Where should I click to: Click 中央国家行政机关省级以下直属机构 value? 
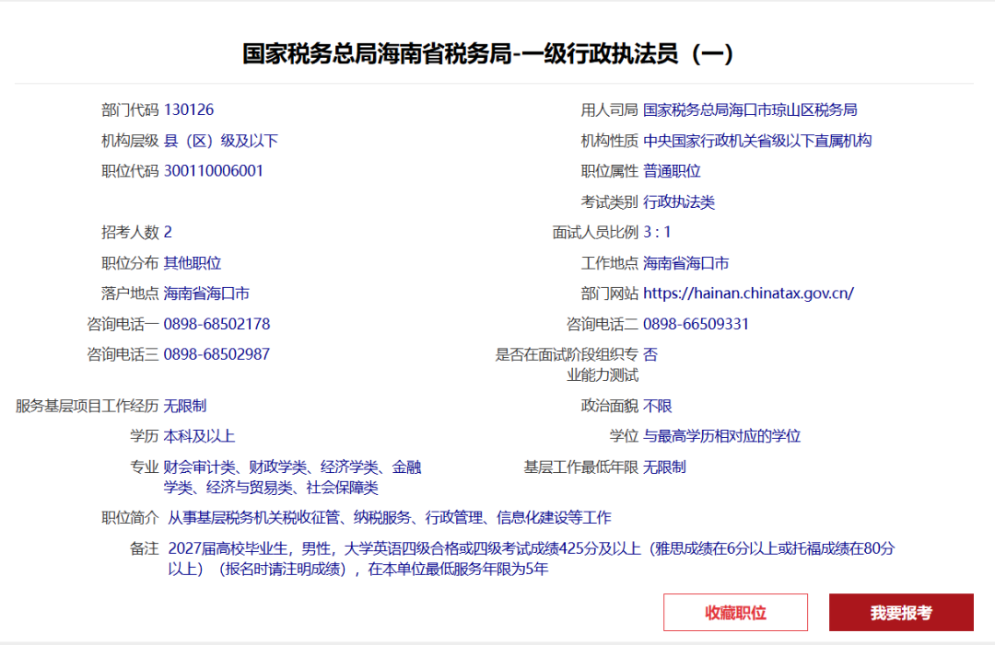pyautogui.click(x=757, y=141)
